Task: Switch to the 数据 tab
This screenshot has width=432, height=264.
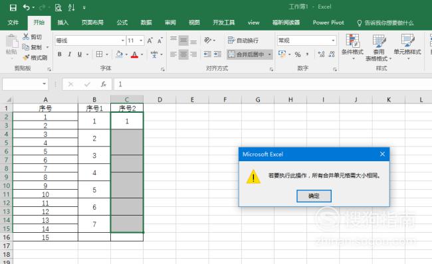Action: pos(146,23)
